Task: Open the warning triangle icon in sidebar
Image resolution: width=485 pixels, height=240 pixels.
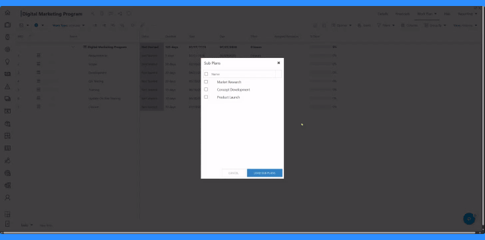Action: (7, 87)
